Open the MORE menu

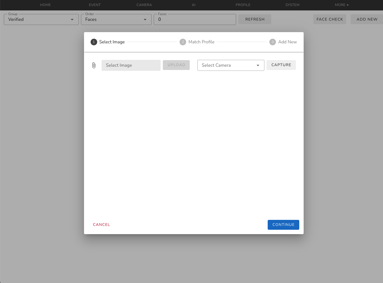click(342, 5)
